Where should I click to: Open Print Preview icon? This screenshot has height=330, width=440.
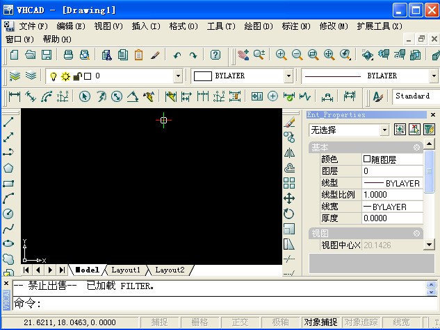point(85,55)
